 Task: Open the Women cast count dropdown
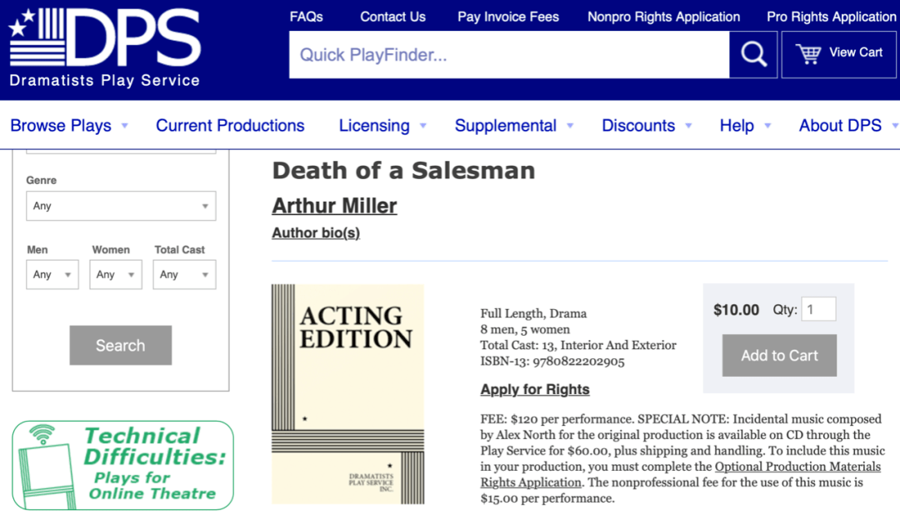(x=115, y=274)
